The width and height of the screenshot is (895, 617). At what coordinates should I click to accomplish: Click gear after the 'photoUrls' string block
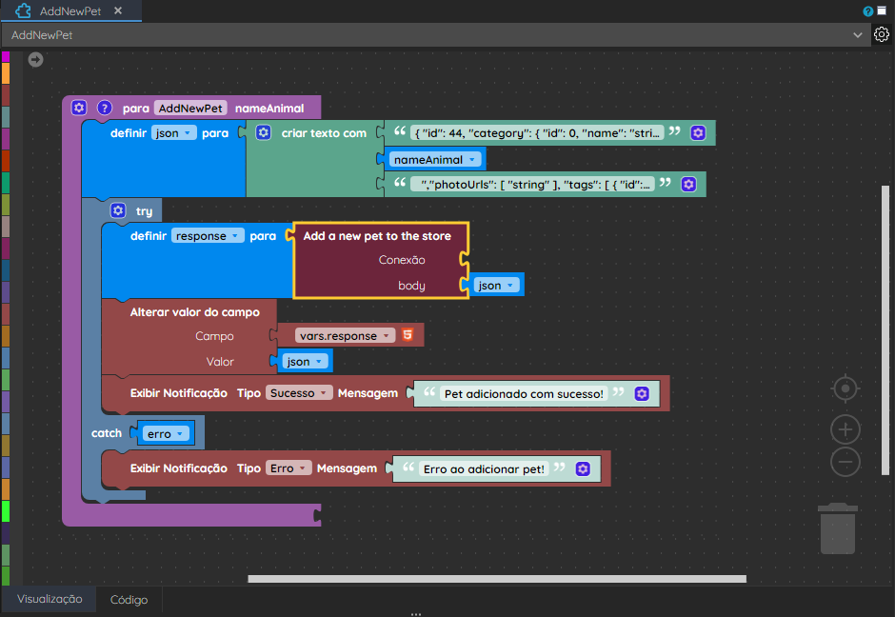[689, 184]
